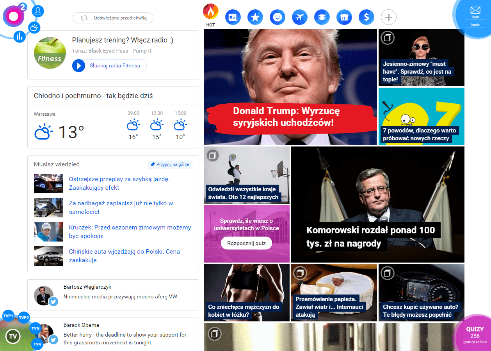Select the TVP2 channel bubble
This screenshot has width=491, height=351.
point(24,318)
